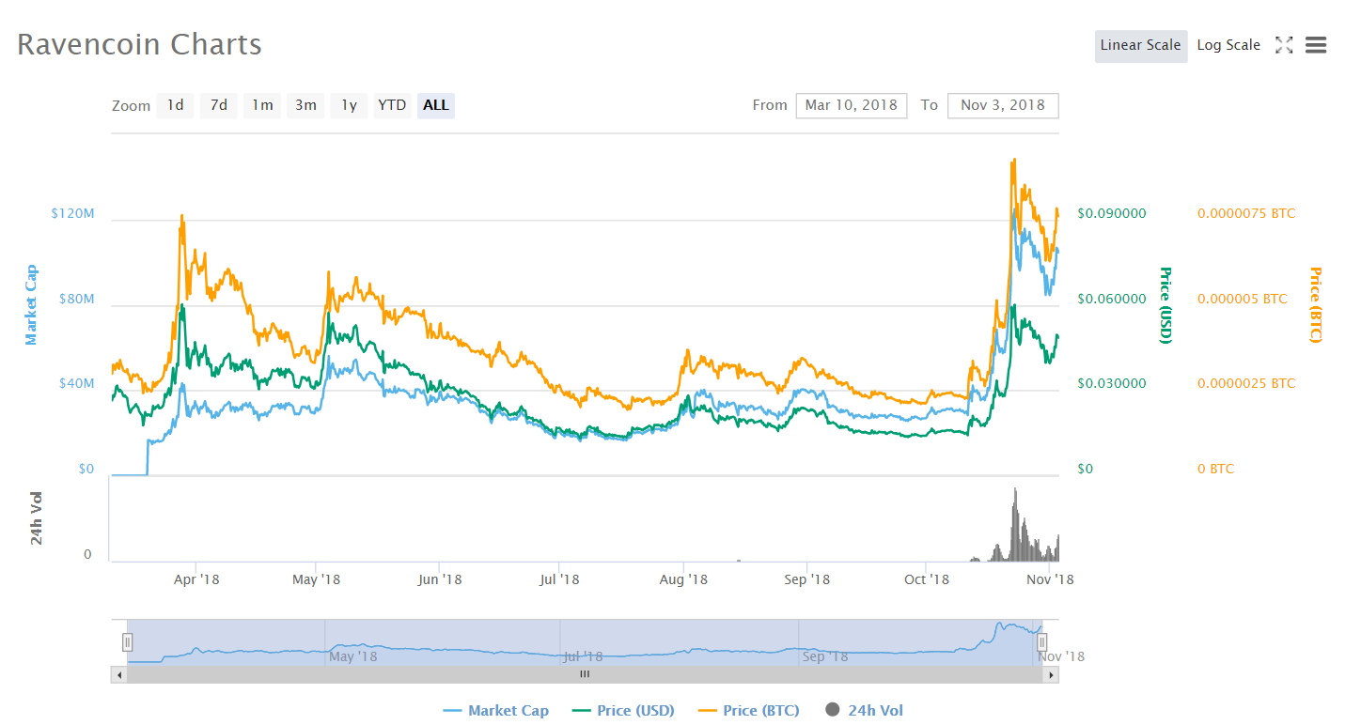Click the left arrow on the bottom scrollbar

(118, 674)
